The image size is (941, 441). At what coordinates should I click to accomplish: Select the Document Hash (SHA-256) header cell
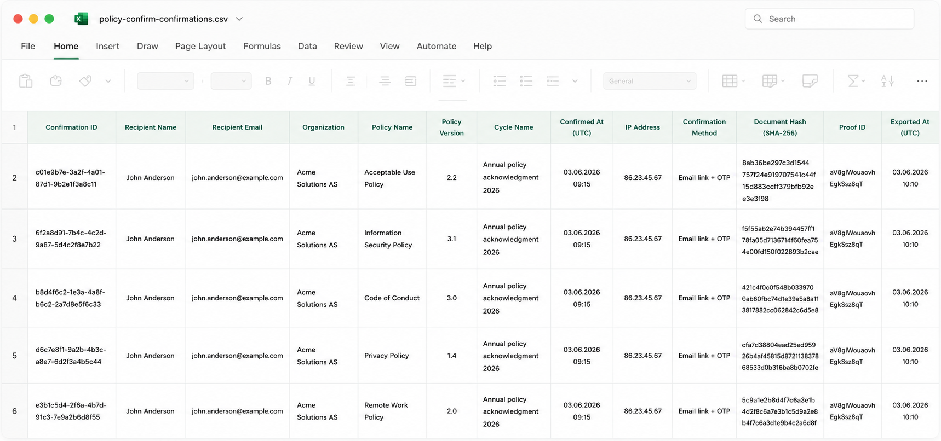780,127
